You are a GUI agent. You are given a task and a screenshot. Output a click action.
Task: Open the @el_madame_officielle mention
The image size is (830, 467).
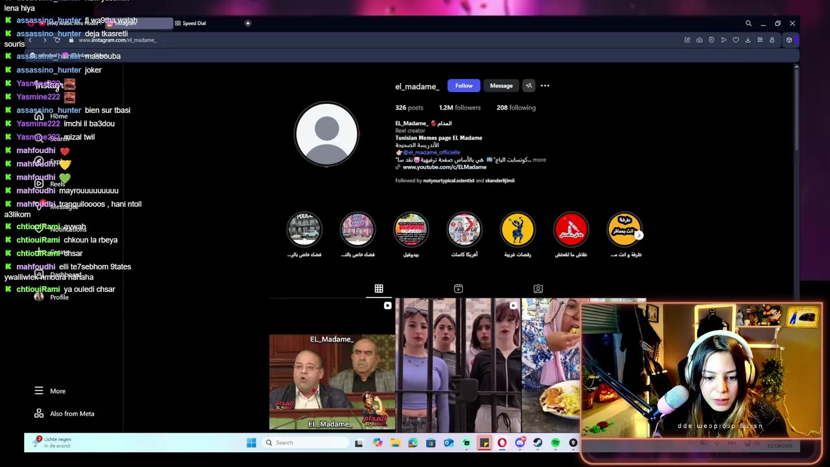(431, 152)
